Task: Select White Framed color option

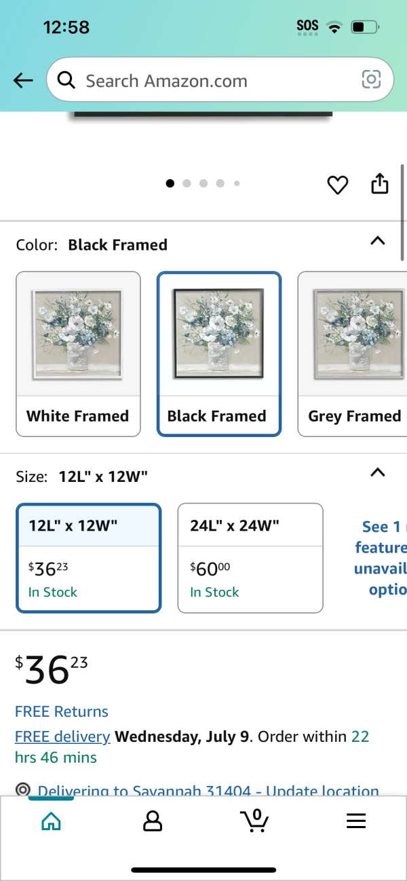Action: click(x=78, y=354)
